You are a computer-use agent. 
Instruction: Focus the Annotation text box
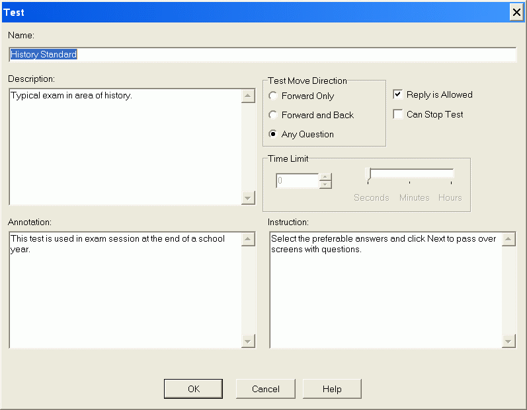(126, 289)
